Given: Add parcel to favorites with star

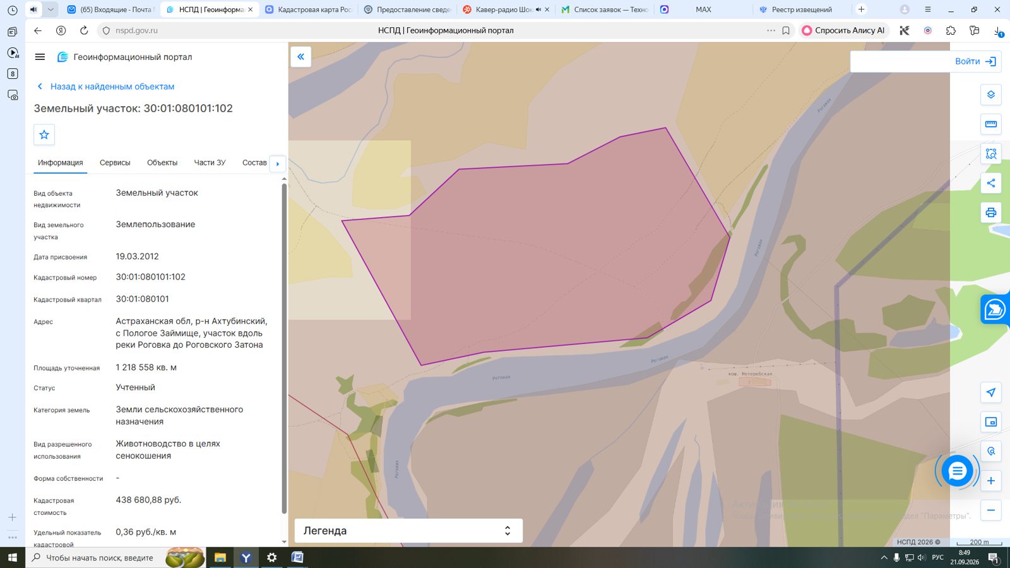Looking at the screenshot, I should (44, 134).
